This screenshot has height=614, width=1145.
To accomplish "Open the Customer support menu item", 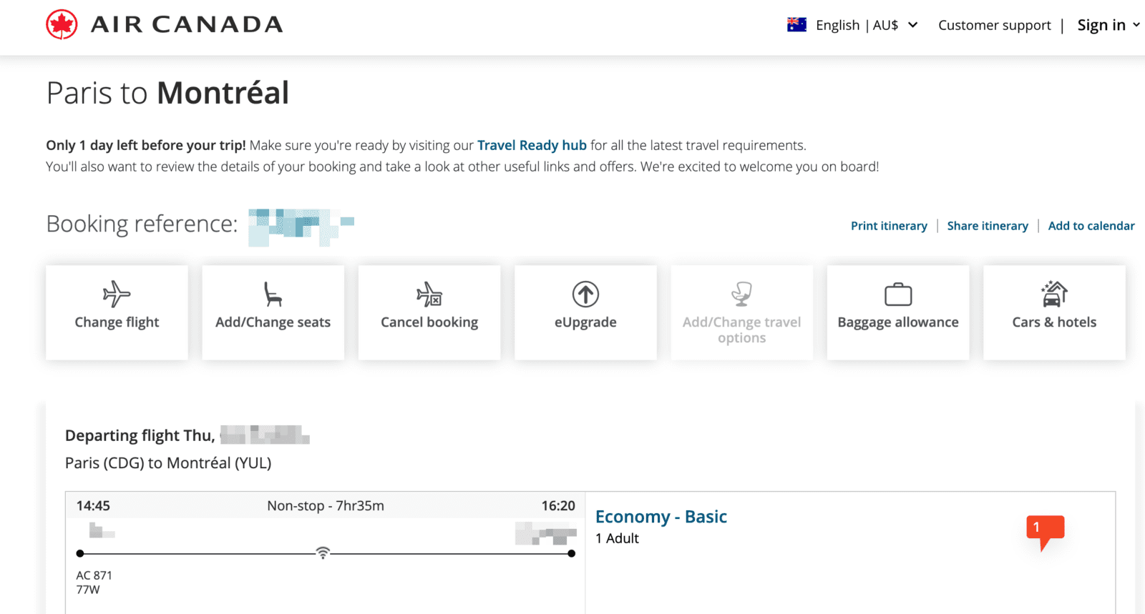I will tap(995, 25).
